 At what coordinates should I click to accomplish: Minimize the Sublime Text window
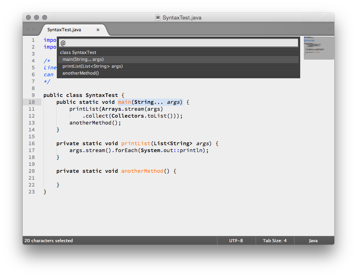tap(37, 17)
